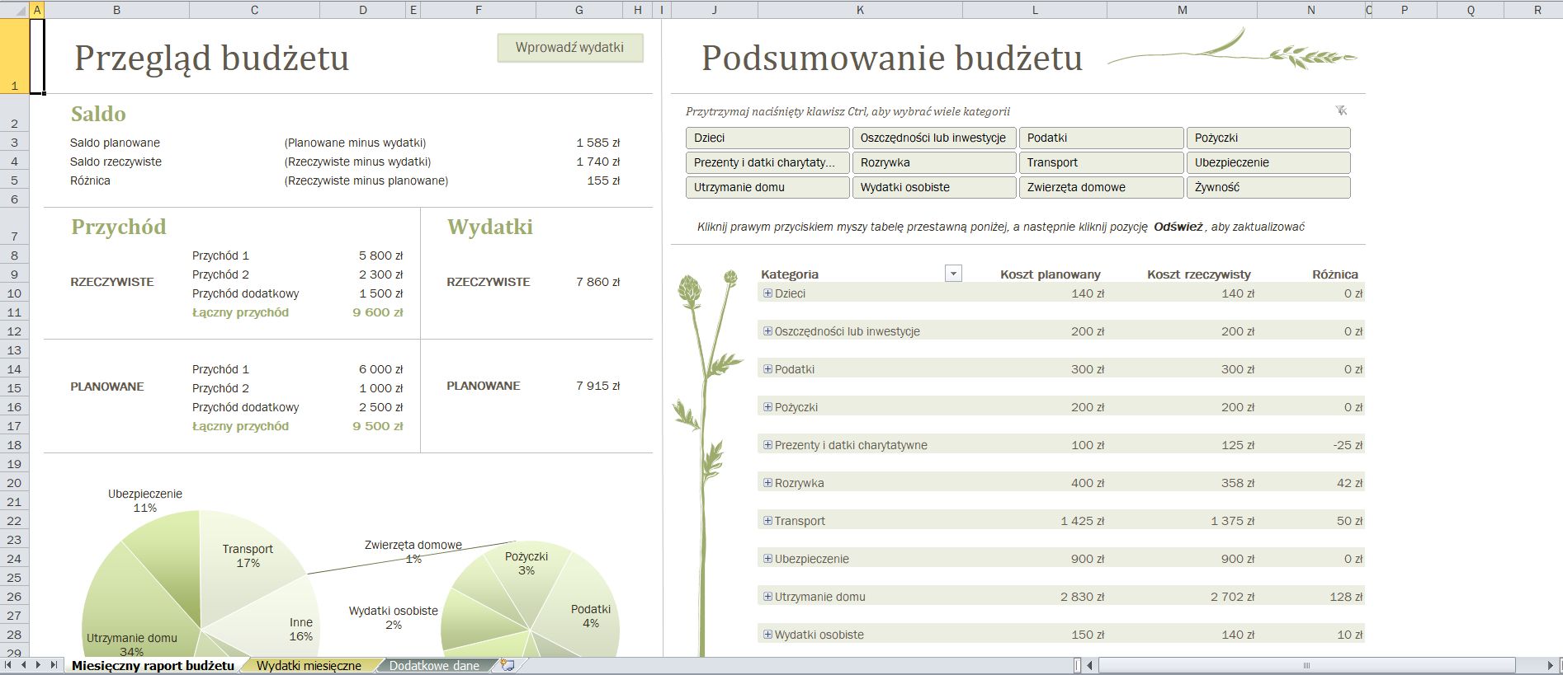Screen dimensions: 1563x675
Task: Click the Saldo planowane value 1 585 zł
Action: click(597, 143)
